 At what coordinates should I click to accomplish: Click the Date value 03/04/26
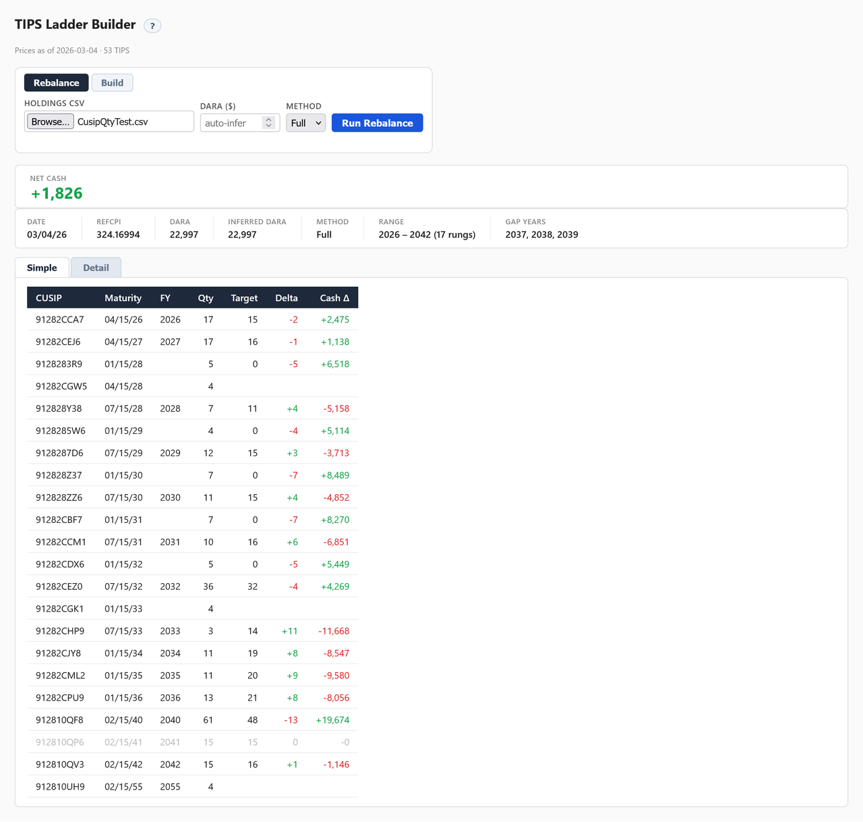click(47, 235)
